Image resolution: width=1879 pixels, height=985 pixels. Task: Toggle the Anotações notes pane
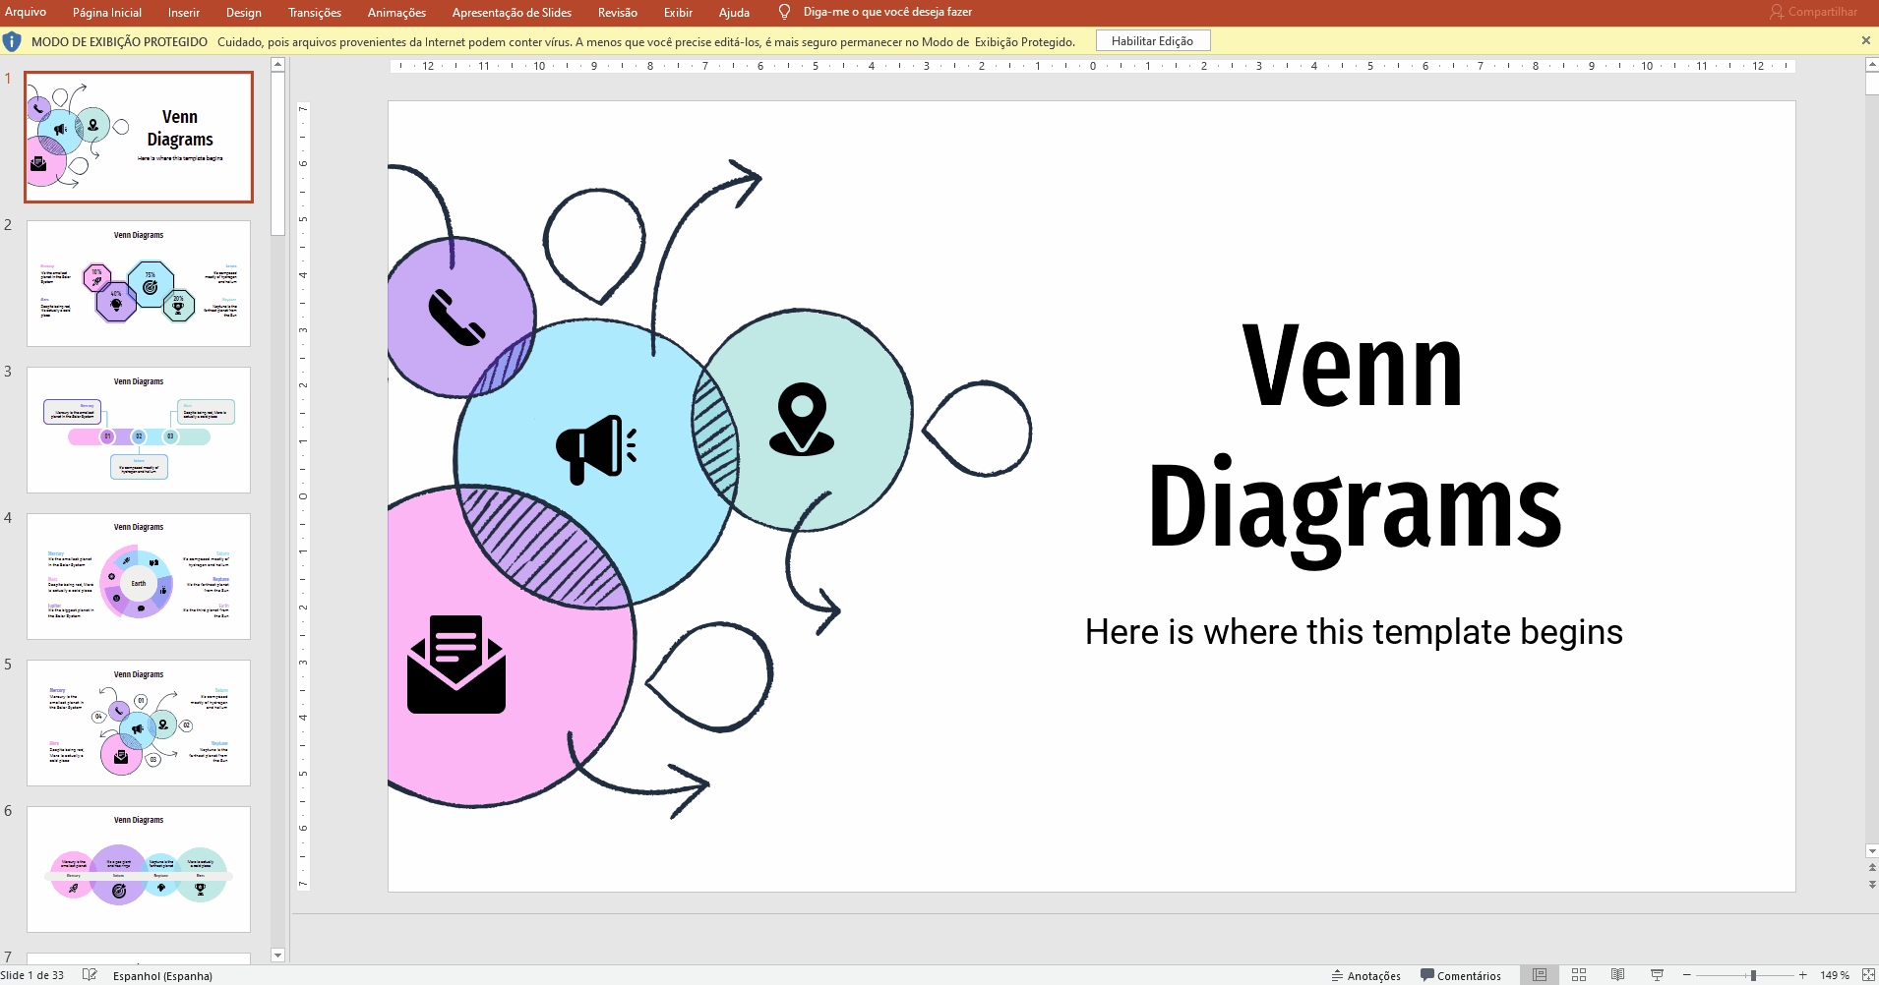click(x=1365, y=975)
